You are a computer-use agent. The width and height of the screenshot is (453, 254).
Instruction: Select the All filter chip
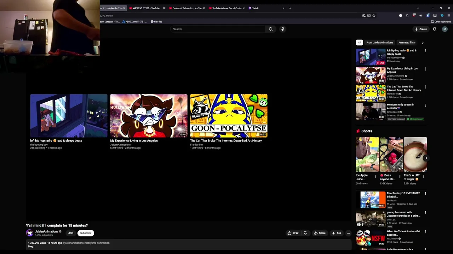coord(359,43)
